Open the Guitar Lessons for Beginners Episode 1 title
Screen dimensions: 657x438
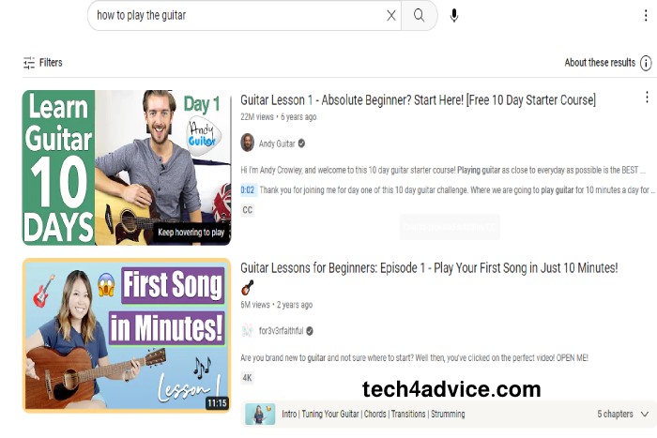click(429, 268)
